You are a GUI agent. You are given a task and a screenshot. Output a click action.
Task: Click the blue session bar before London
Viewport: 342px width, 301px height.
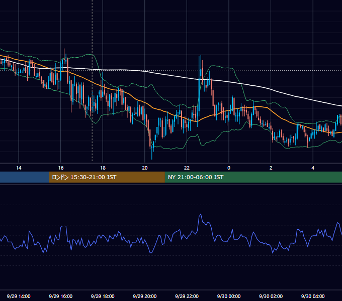(25, 177)
